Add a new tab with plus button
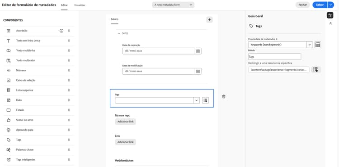Image resolution: width=339 pixels, height=167 pixels. tap(209, 20)
